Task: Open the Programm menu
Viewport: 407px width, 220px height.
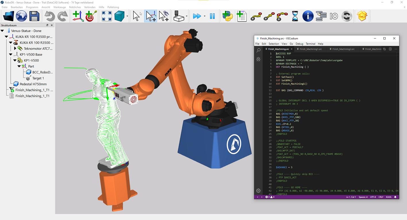Action: [x=32, y=7]
